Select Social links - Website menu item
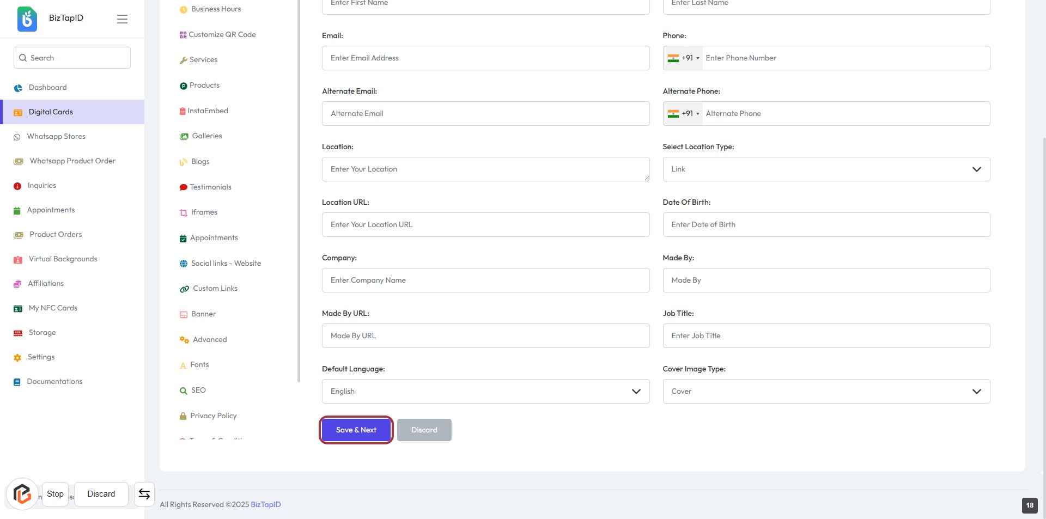This screenshot has width=1046, height=519. (x=226, y=264)
